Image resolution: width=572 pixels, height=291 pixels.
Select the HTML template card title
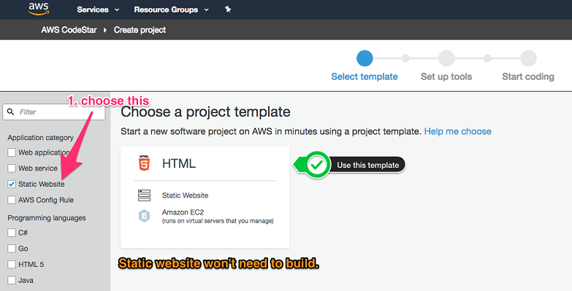tap(179, 163)
